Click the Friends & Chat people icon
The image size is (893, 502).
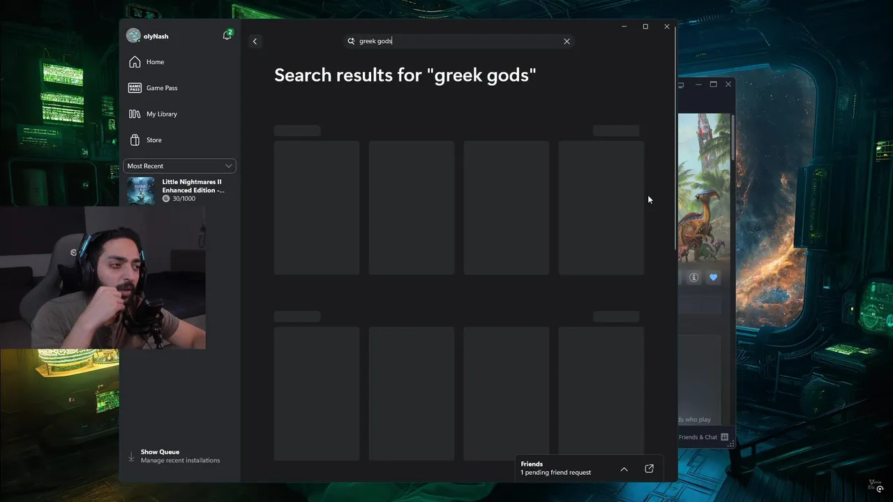pyautogui.click(x=724, y=437)
